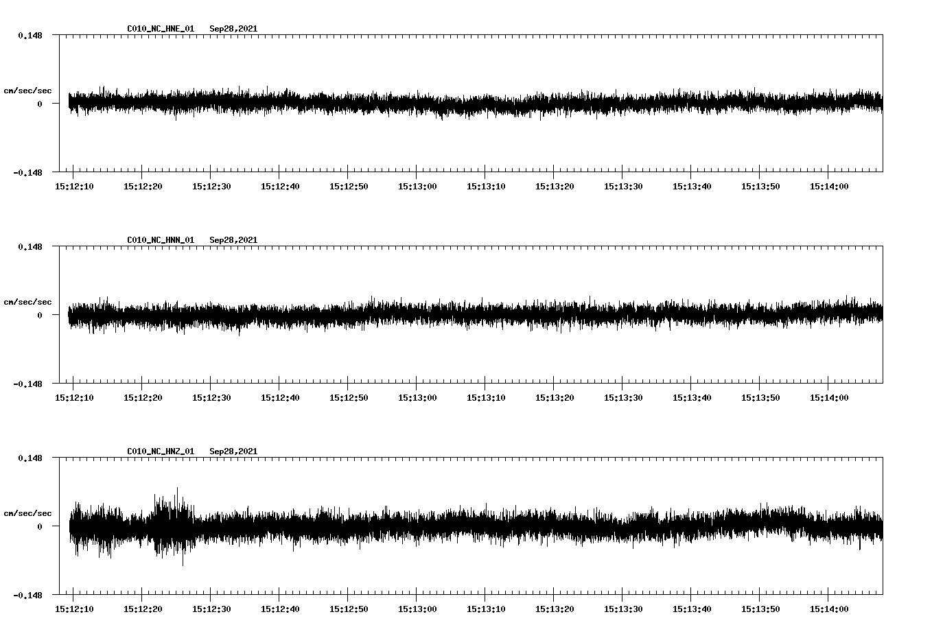This screenshot has width=932, height=634.
Task: Click the C010_NC_HNZ_01 channel title
Action: [x=161, y=451]
